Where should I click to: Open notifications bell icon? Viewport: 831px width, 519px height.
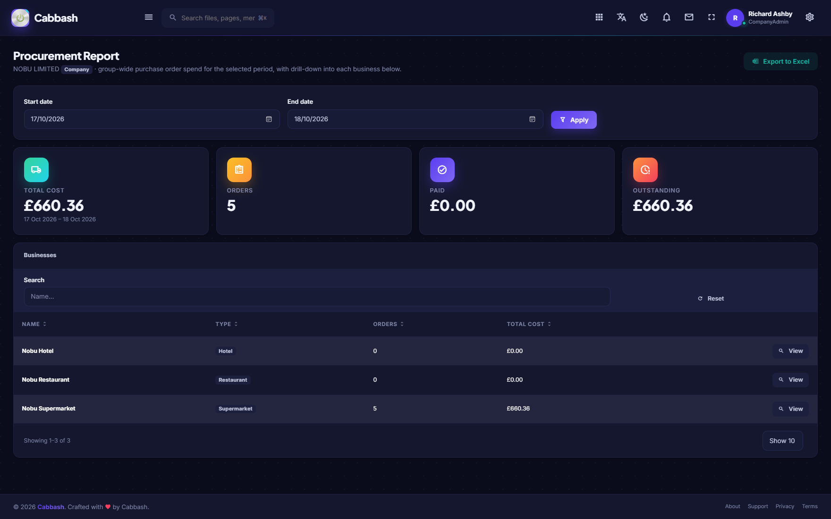pos(666,17)
